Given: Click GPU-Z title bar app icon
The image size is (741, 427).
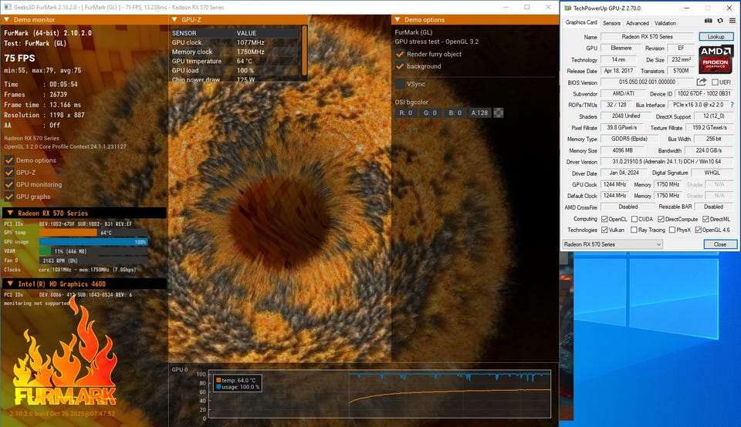Looking at the screenshot, I should point(567,8).
